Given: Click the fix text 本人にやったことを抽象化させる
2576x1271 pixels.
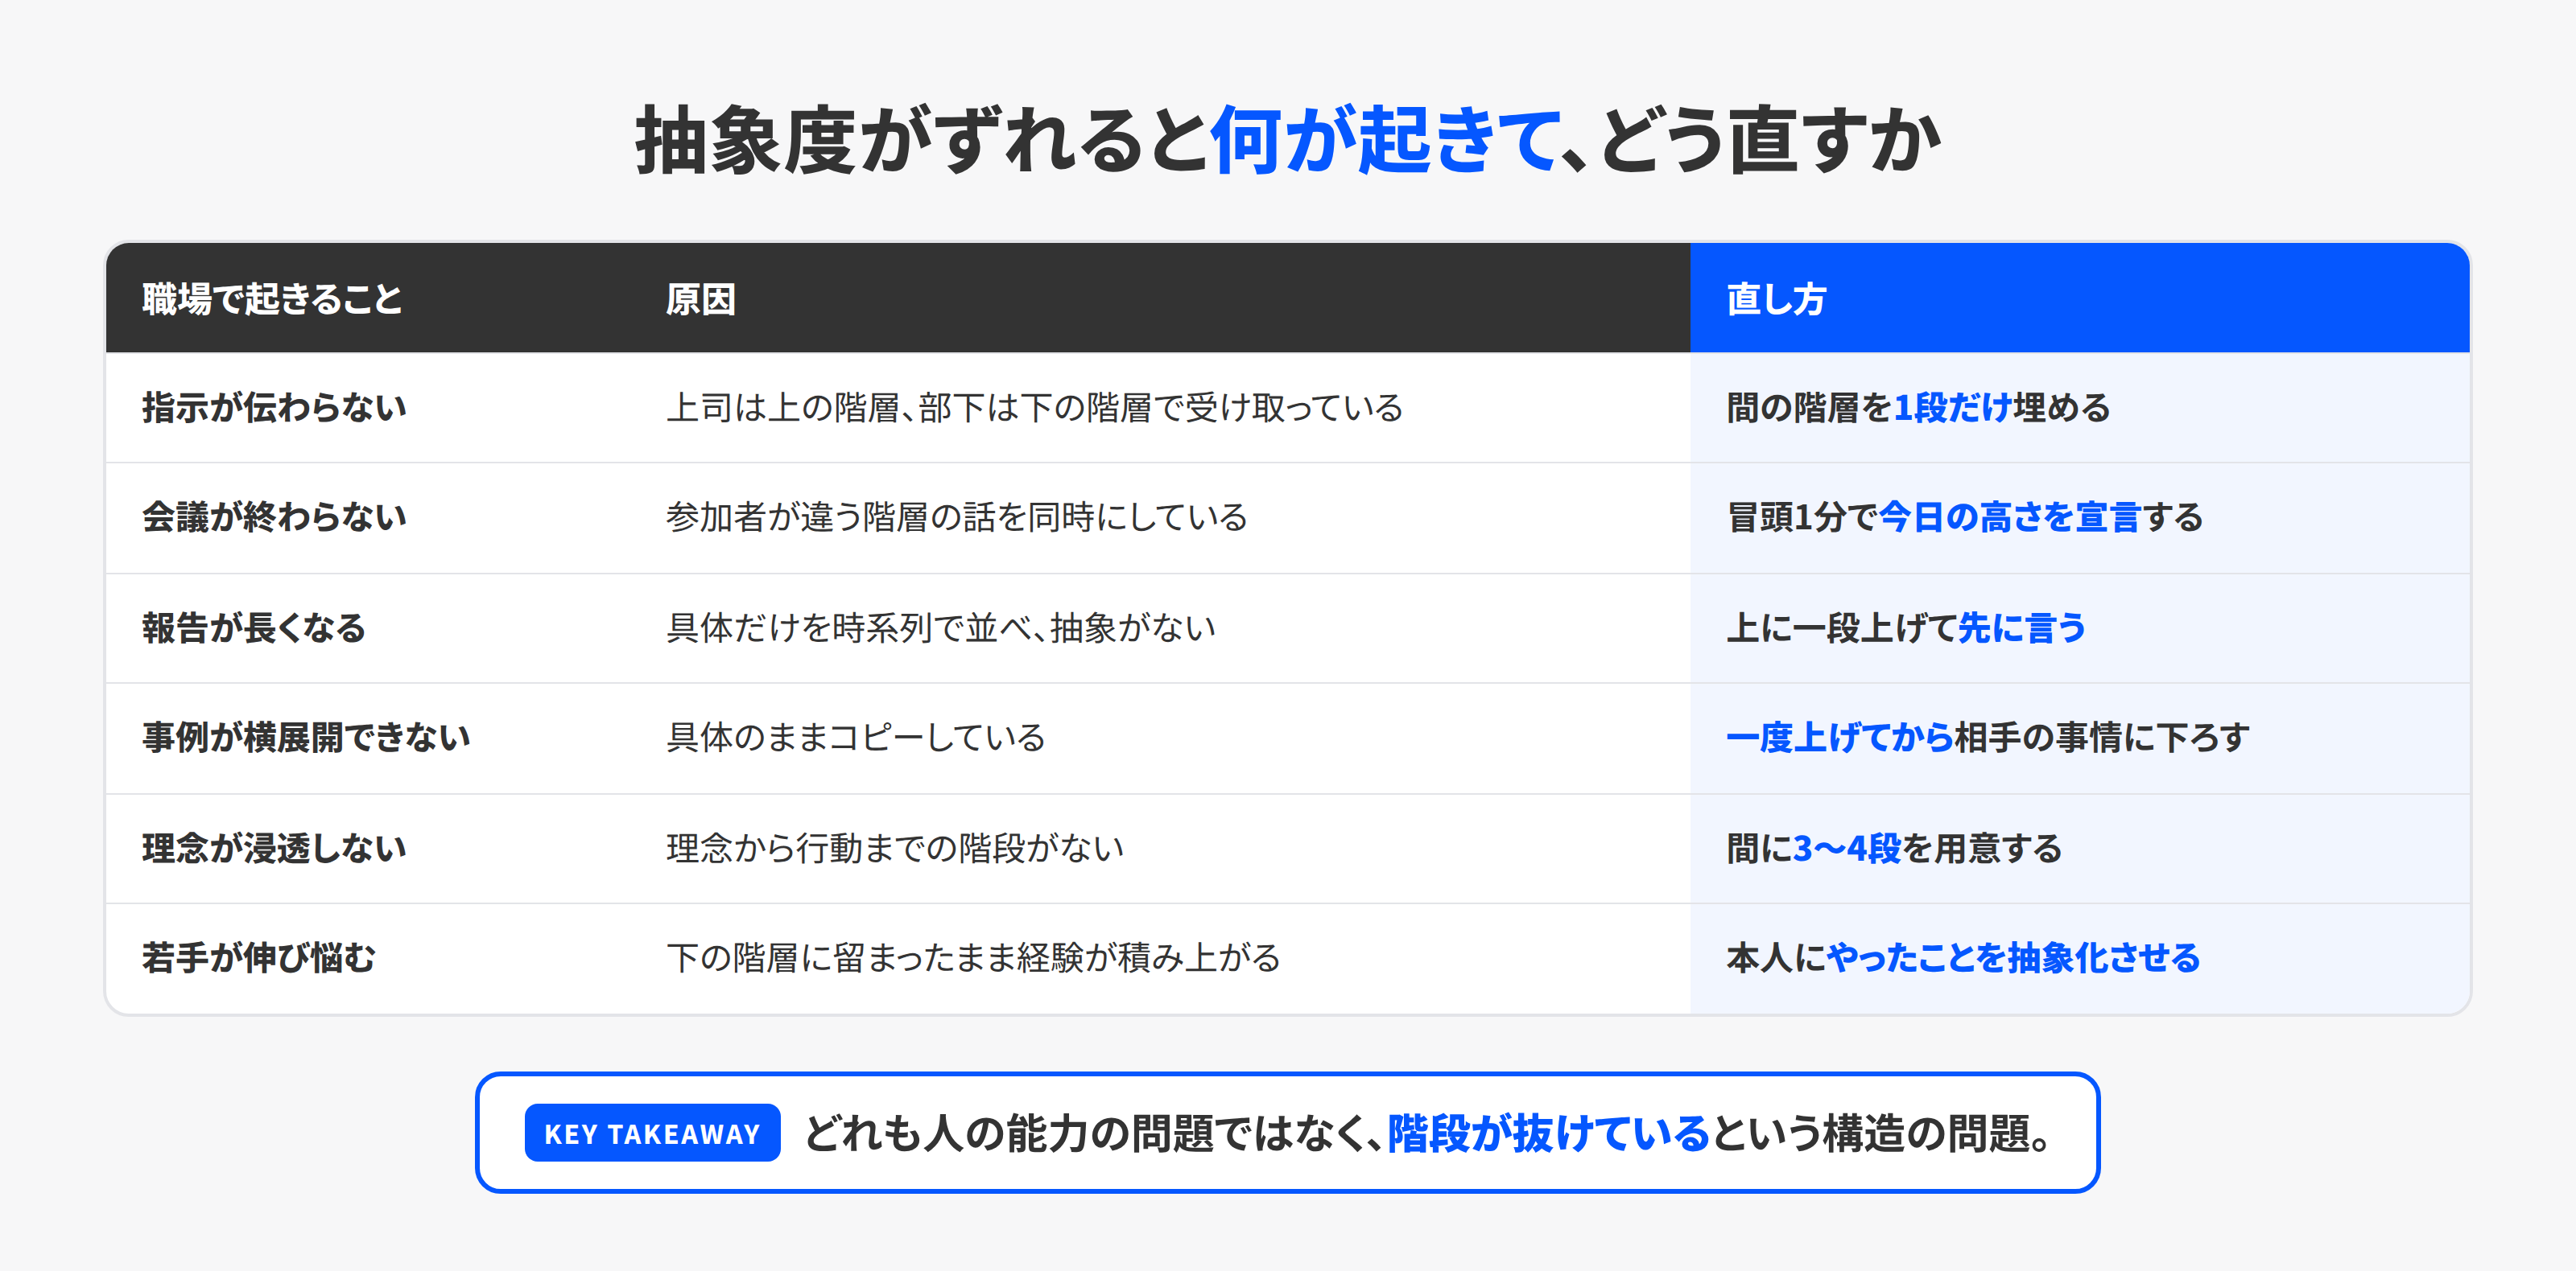Looking at the screenshot, I should click(x=1963, y=958).
